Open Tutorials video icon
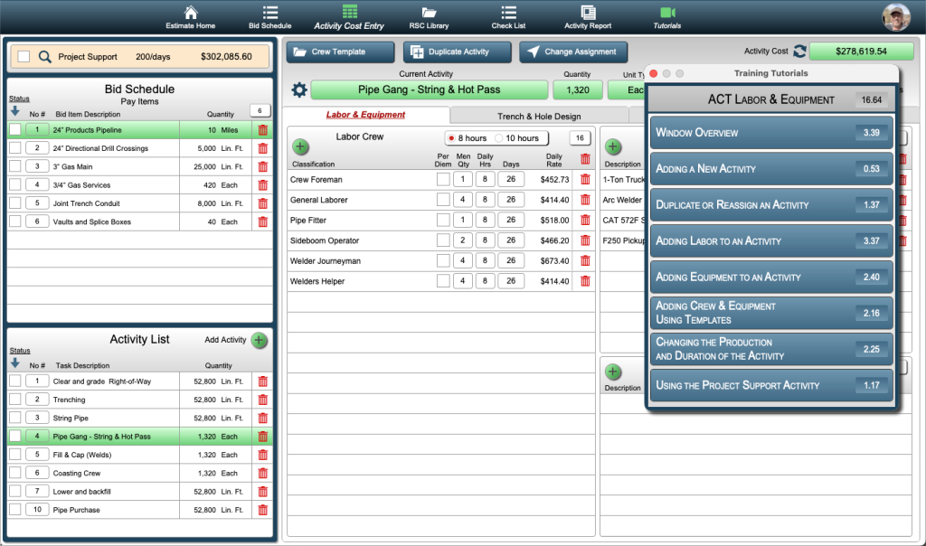926x546 pixels. [667, 13]
